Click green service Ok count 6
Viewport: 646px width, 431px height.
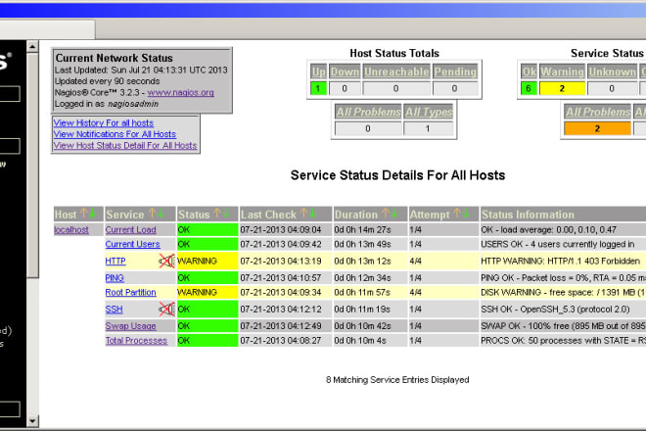(x=529, y=88)
